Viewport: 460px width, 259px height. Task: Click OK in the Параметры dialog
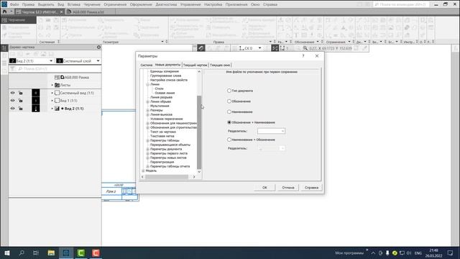pos(264,187)
